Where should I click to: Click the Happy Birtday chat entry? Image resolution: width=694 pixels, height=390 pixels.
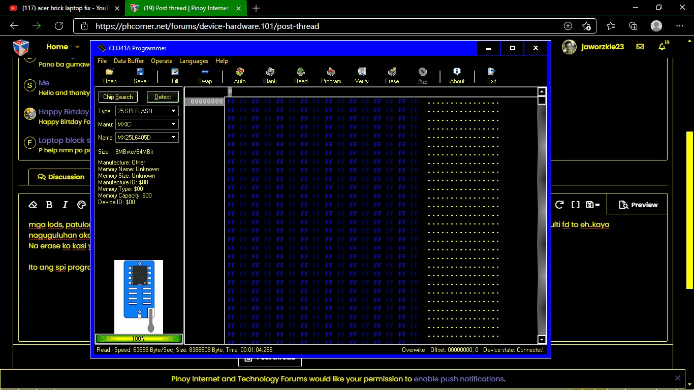pos(64,112)
